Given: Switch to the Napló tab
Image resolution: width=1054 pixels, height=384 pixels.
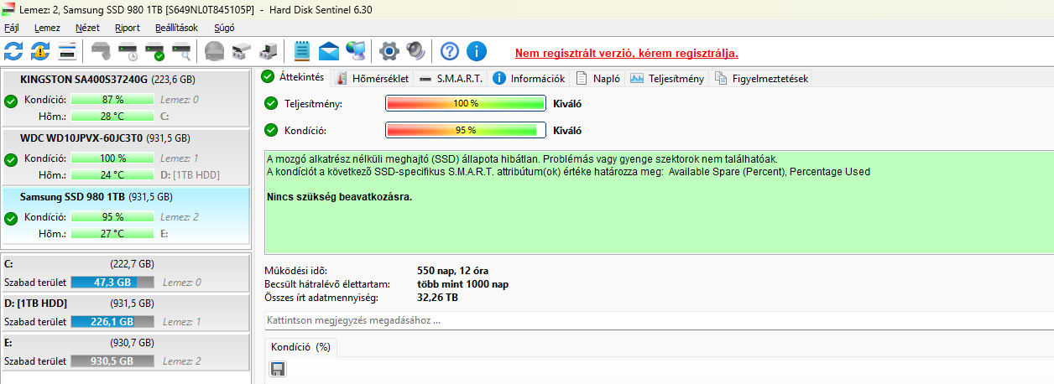Looking at the screenshot, I should 598,78.
